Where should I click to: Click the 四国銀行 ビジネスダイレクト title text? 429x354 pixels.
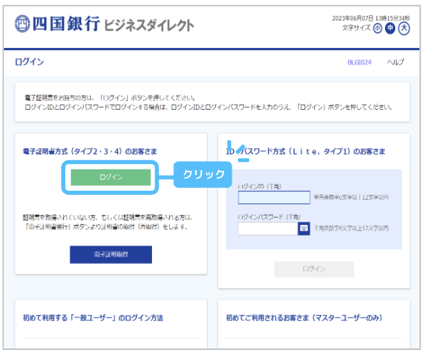[x=113, y=24]
